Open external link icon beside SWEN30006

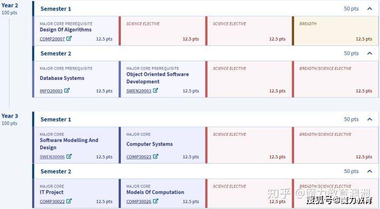69,156
